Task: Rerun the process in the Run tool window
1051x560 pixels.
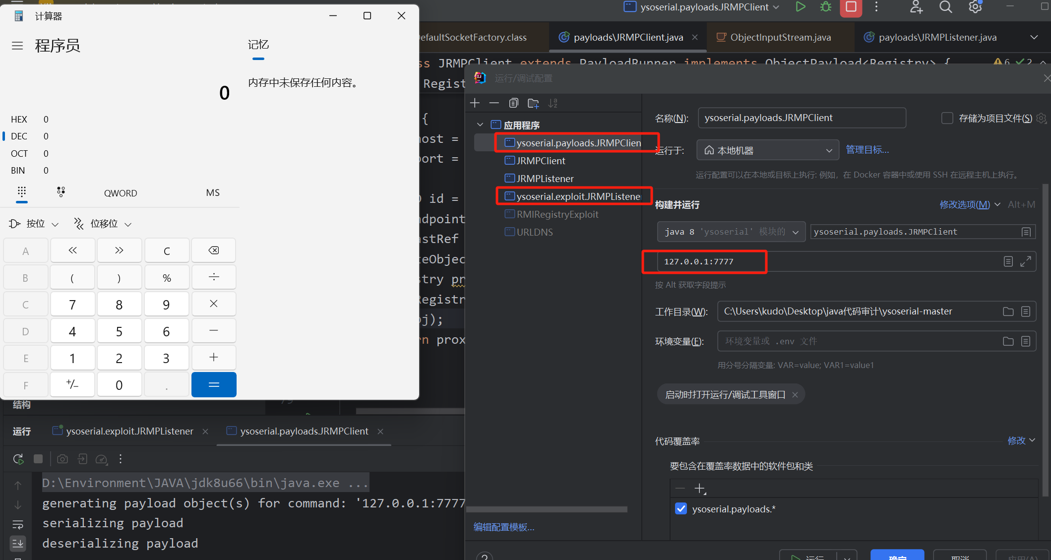Action: (x=18, y=459)
